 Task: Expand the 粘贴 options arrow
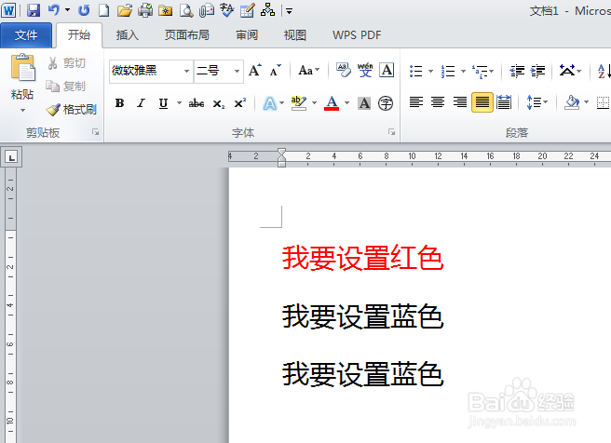point(22,111)
